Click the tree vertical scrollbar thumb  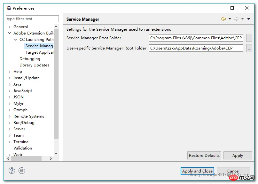point(56,84)
